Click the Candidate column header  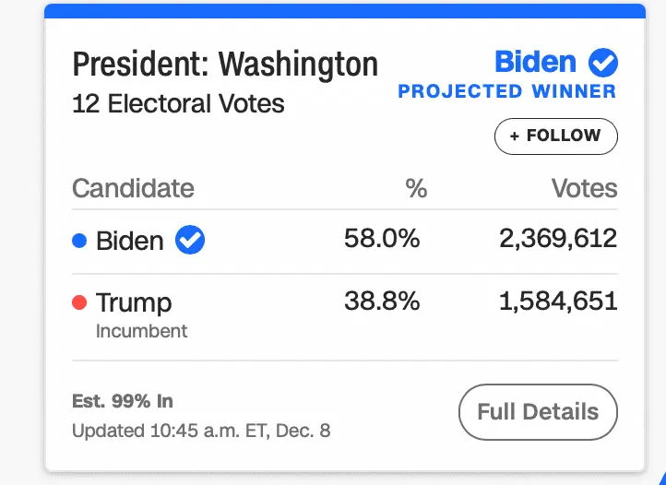133,188
